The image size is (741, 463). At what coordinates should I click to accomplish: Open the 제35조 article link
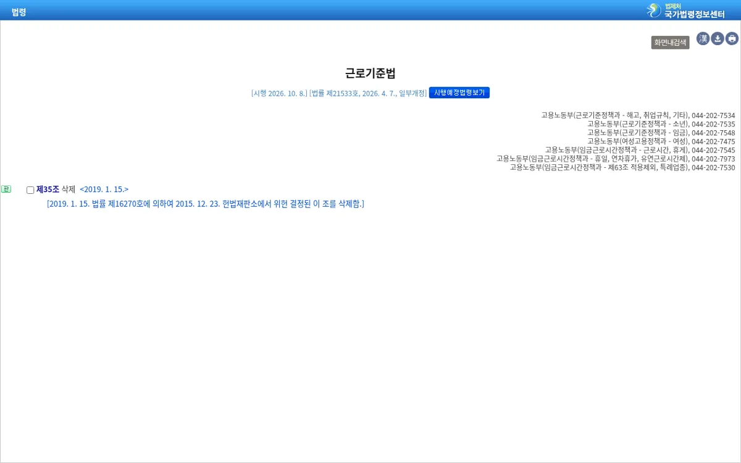click(48, 190)
